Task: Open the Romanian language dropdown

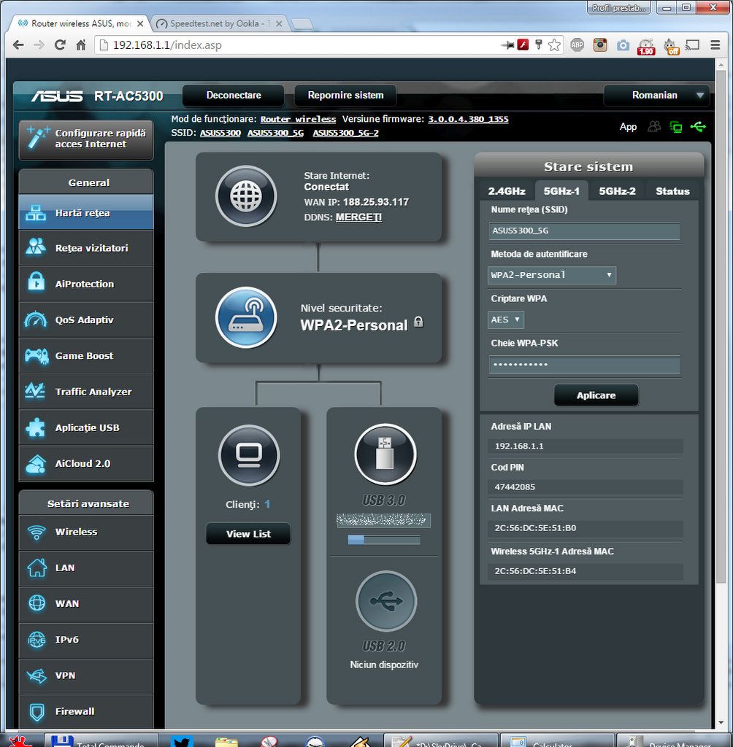Action: pos(656,96)
